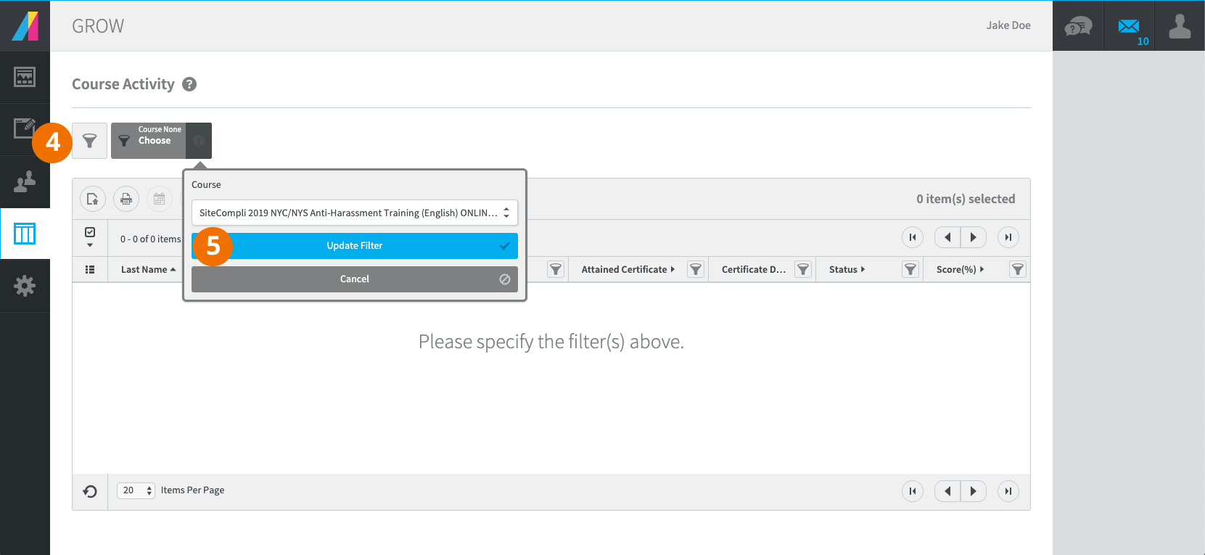Click the info icon on Course filter

pyautogui.click(x=199, y=141)
